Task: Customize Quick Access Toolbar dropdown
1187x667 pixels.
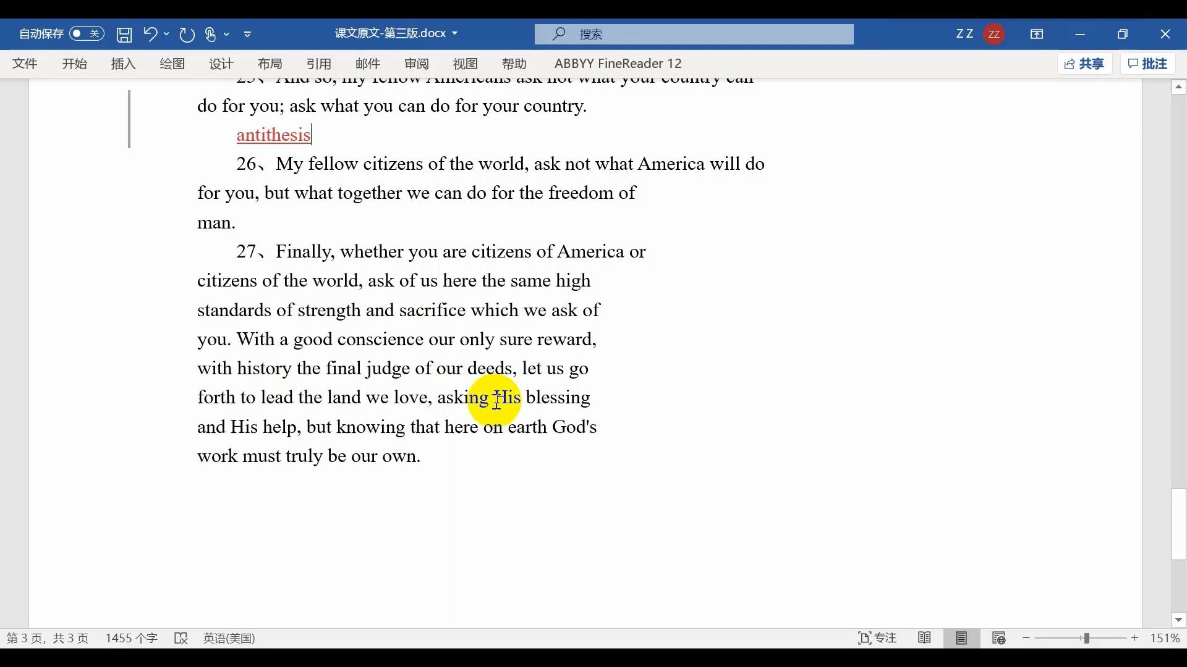Action: click(x=248, y=35)
